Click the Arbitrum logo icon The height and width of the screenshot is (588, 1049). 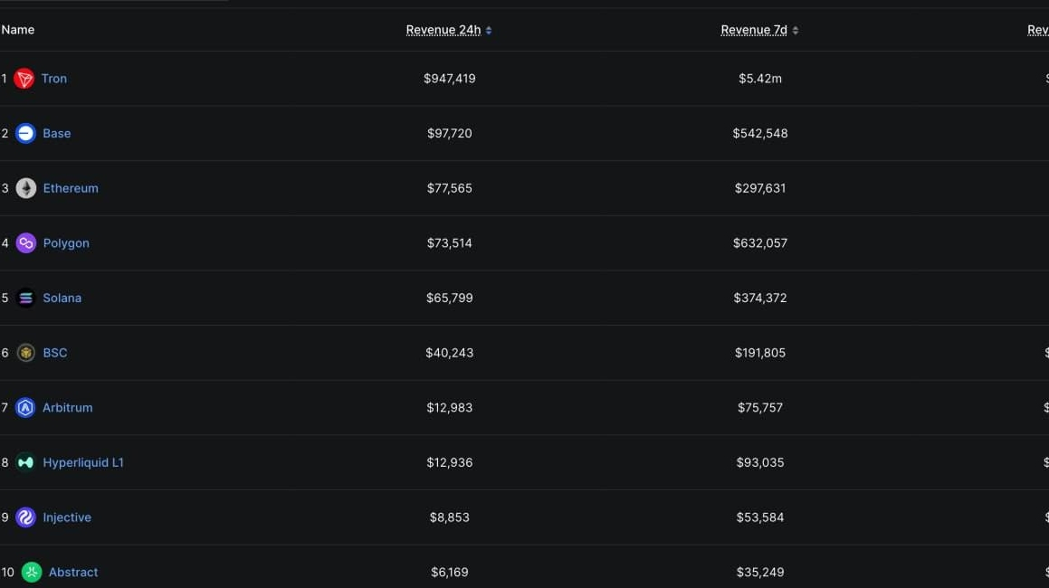(25, 408)
